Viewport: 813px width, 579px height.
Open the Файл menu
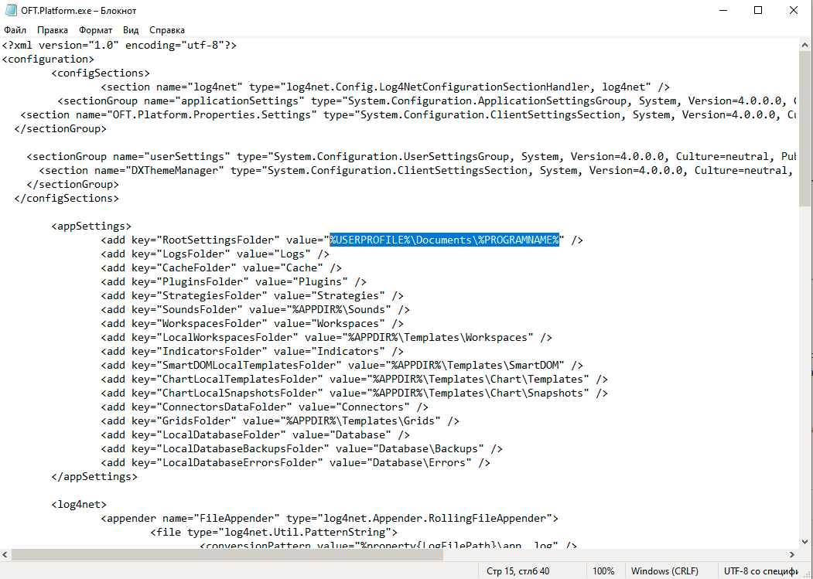(x=17, y=29)
